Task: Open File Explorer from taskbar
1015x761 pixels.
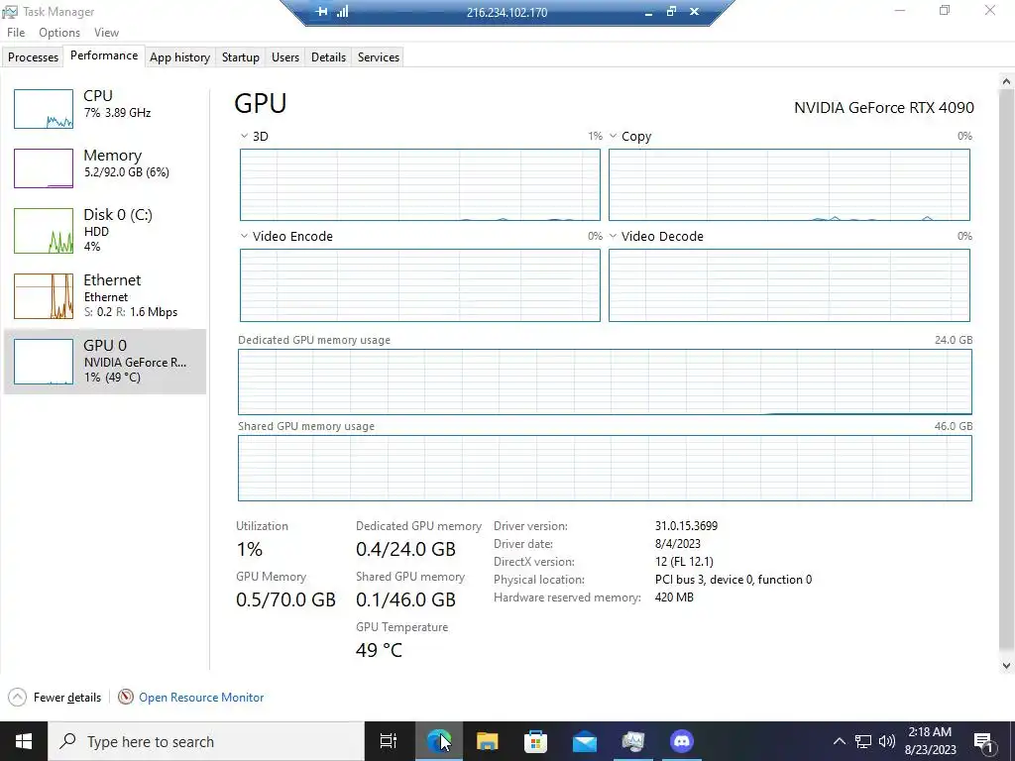Action: pos(487,741)
